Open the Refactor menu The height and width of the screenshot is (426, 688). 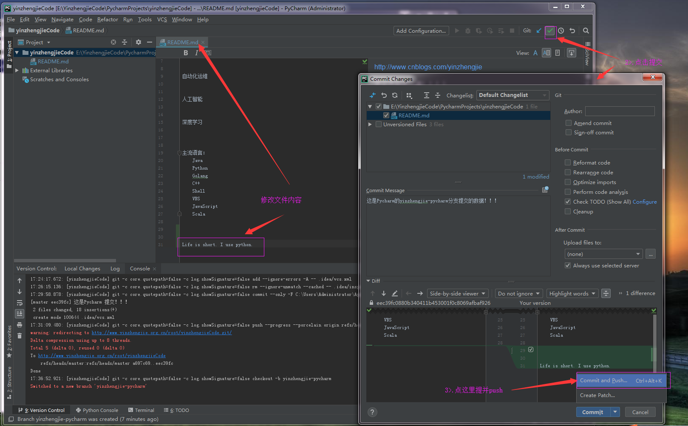click(108, 20)
